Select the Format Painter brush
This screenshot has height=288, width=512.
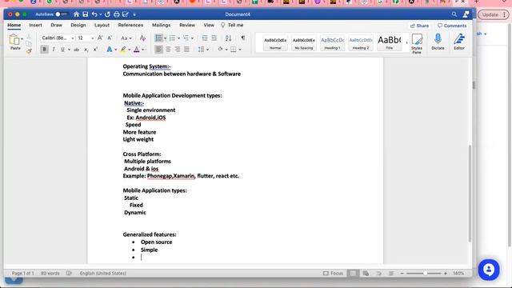[x=29, y=51]
